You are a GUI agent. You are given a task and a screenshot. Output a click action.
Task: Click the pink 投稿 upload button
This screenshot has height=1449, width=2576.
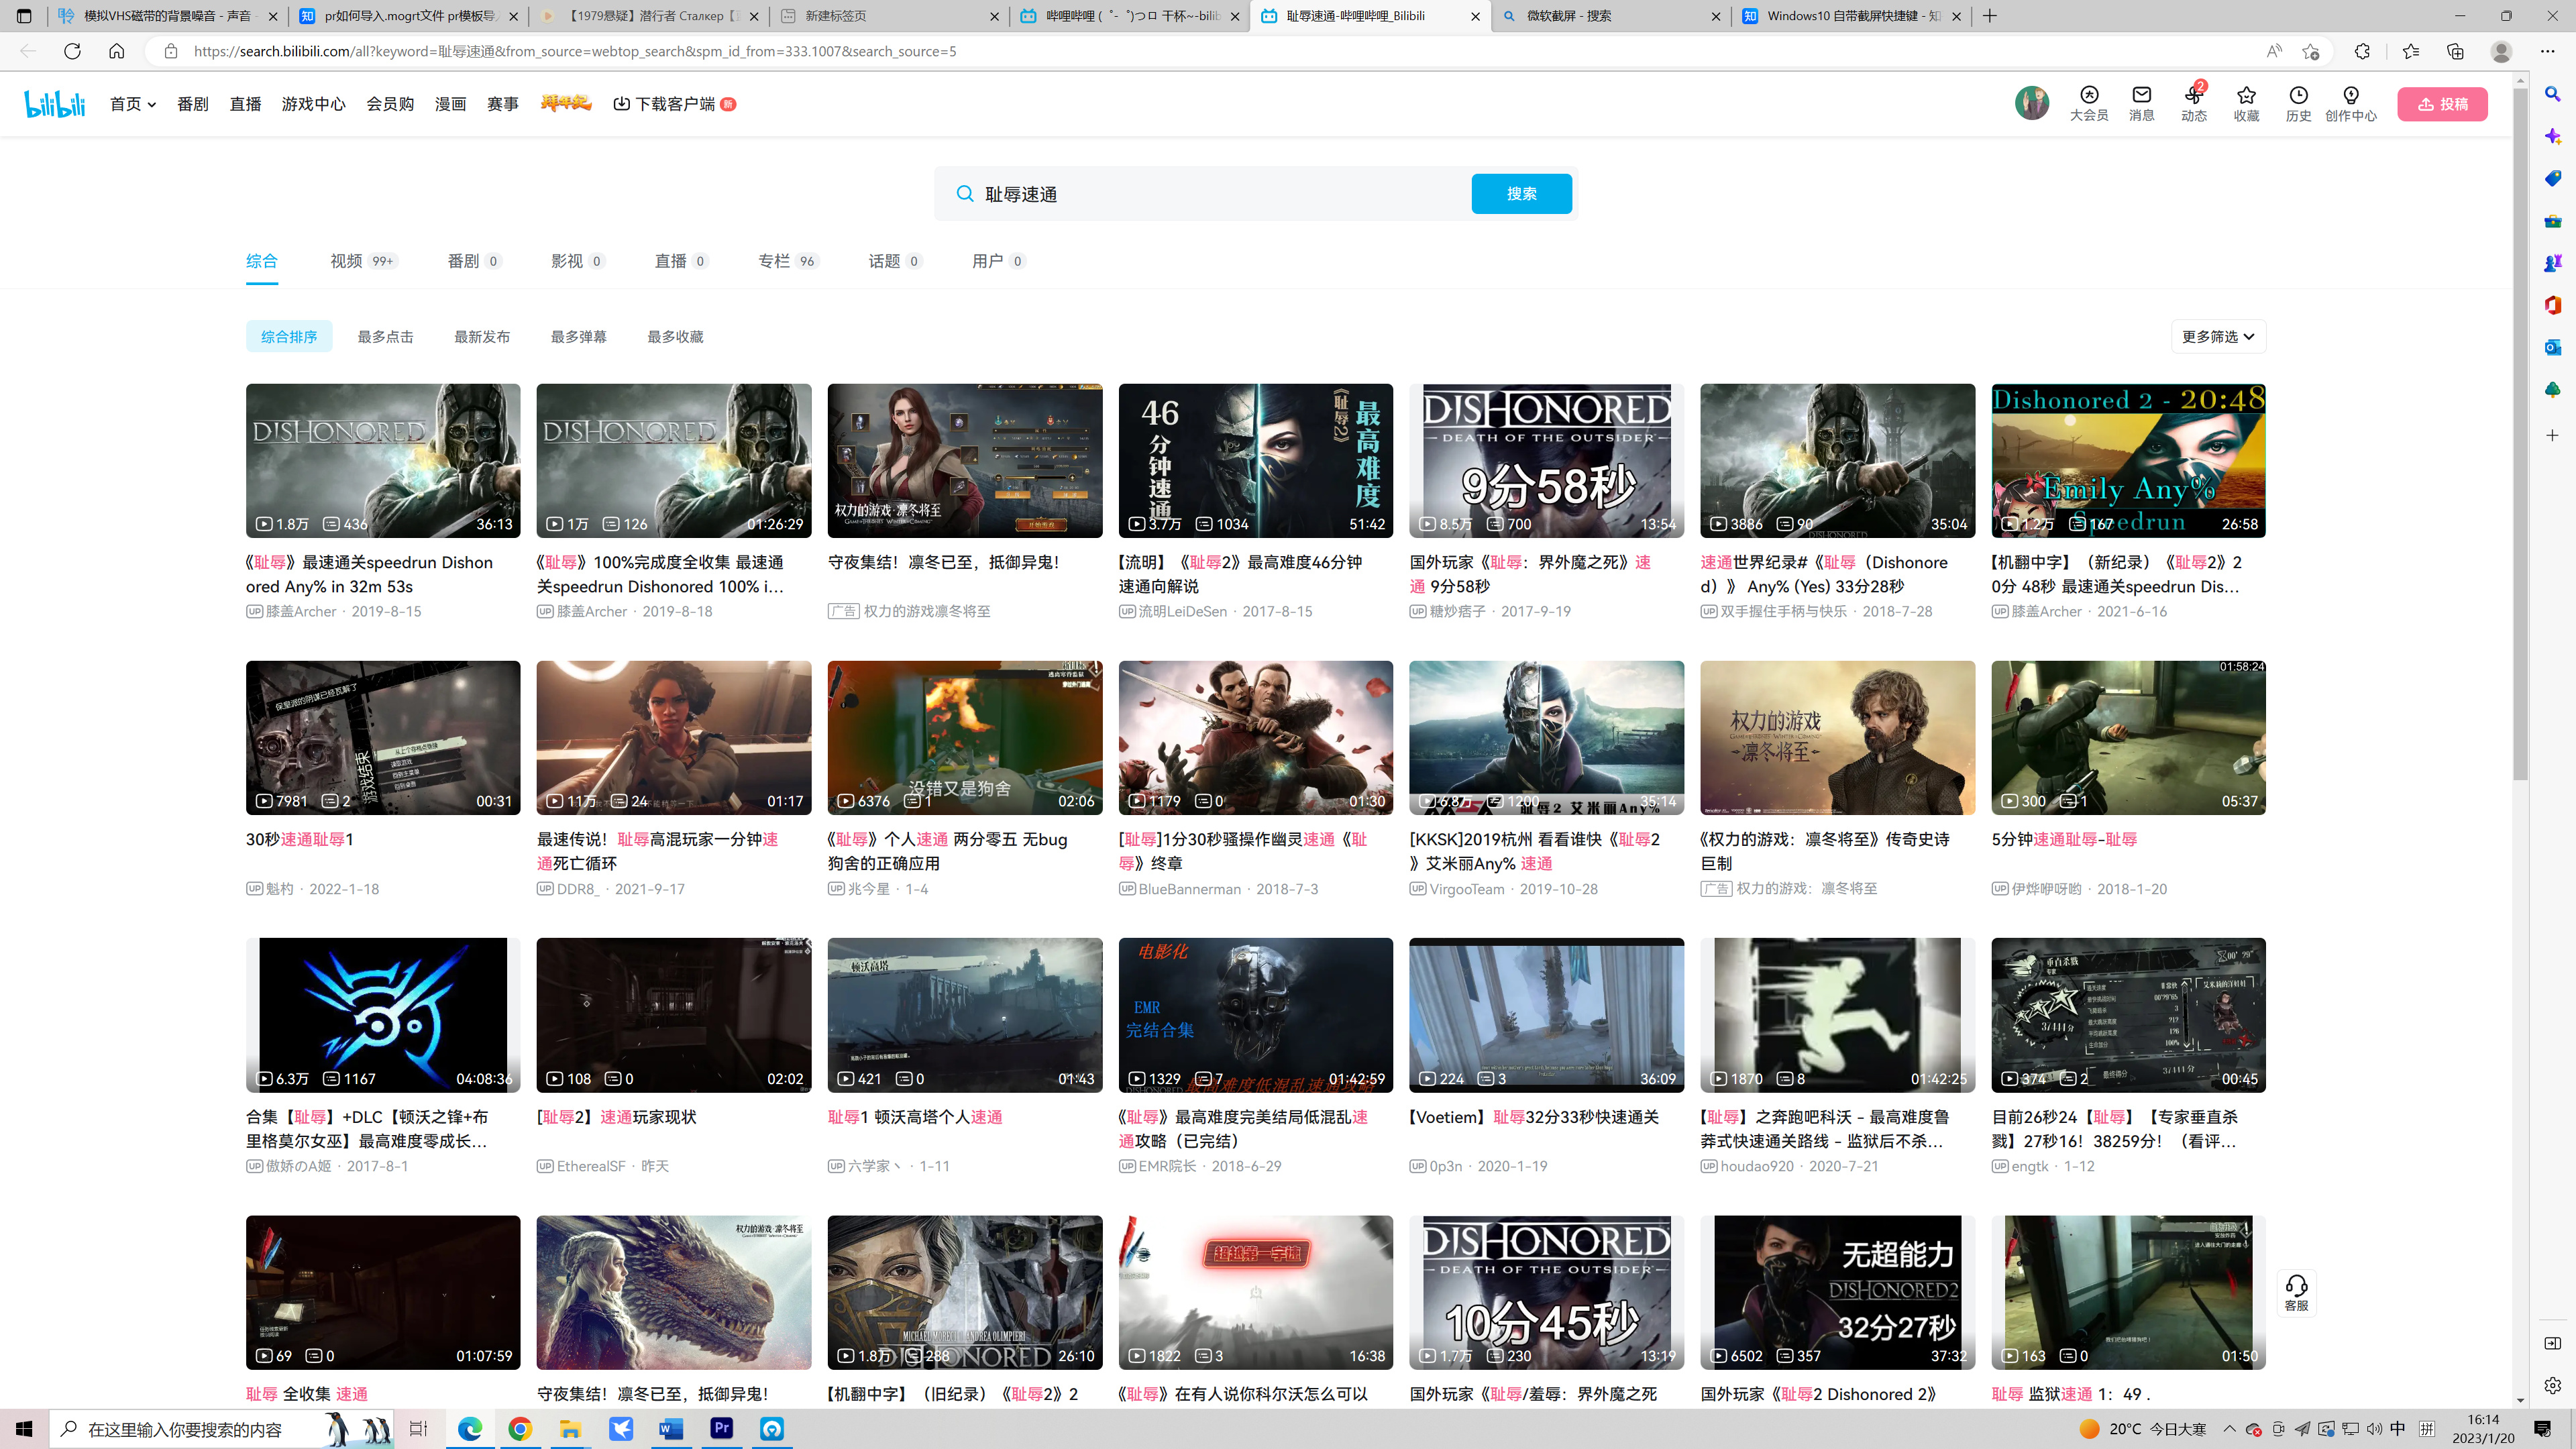[2442, 104]
